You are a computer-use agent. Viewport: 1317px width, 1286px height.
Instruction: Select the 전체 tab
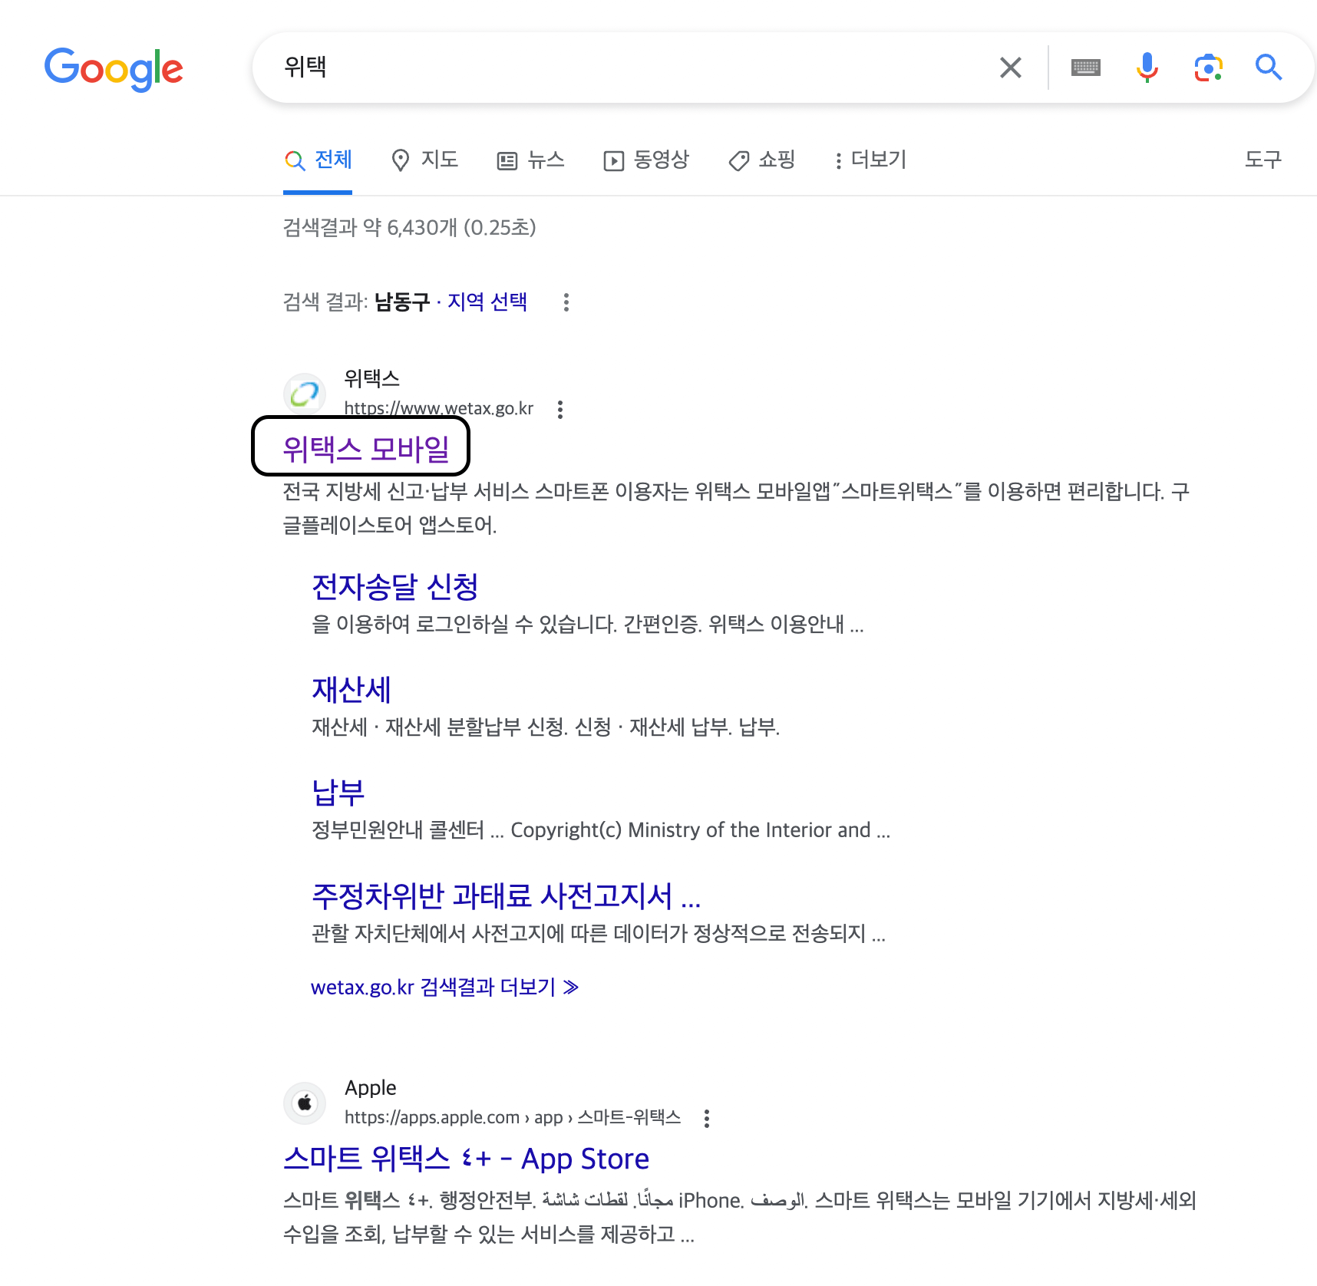pyautogui.click(x=318, y=160)
